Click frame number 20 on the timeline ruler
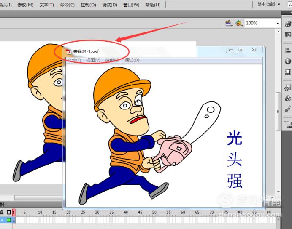The height and width of the screenshot is (229, 292). point(68,212)
